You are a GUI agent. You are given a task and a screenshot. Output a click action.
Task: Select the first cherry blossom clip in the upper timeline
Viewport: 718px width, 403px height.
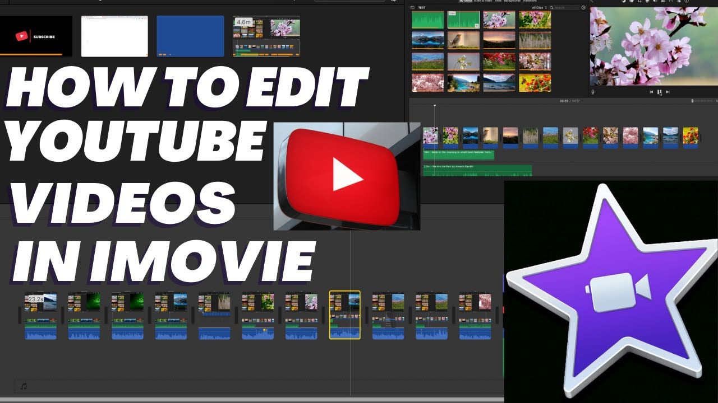[430, 138]
